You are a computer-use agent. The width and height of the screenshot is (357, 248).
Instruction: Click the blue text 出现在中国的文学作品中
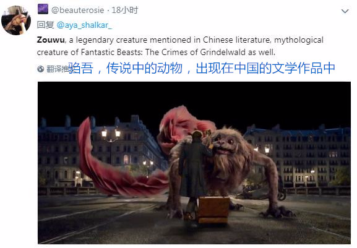pyautogui.click(x=265, y=68)
